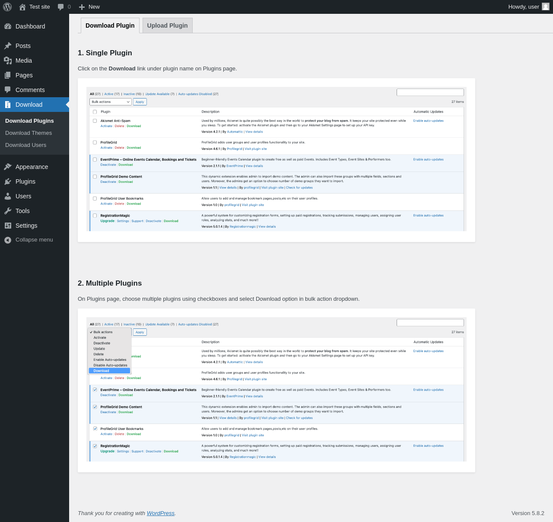The image size is (553, 522).
Task: Open Settings from sidebar icon
Action: point(8,226)
